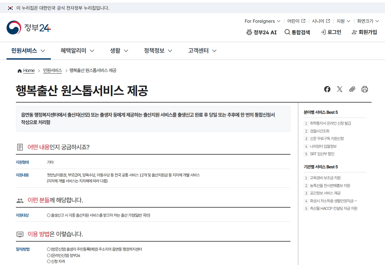Click the 로그인 button

click(331, 32)
